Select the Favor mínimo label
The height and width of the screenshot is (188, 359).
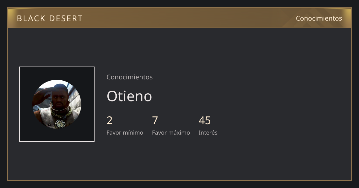tap(125, 132)
